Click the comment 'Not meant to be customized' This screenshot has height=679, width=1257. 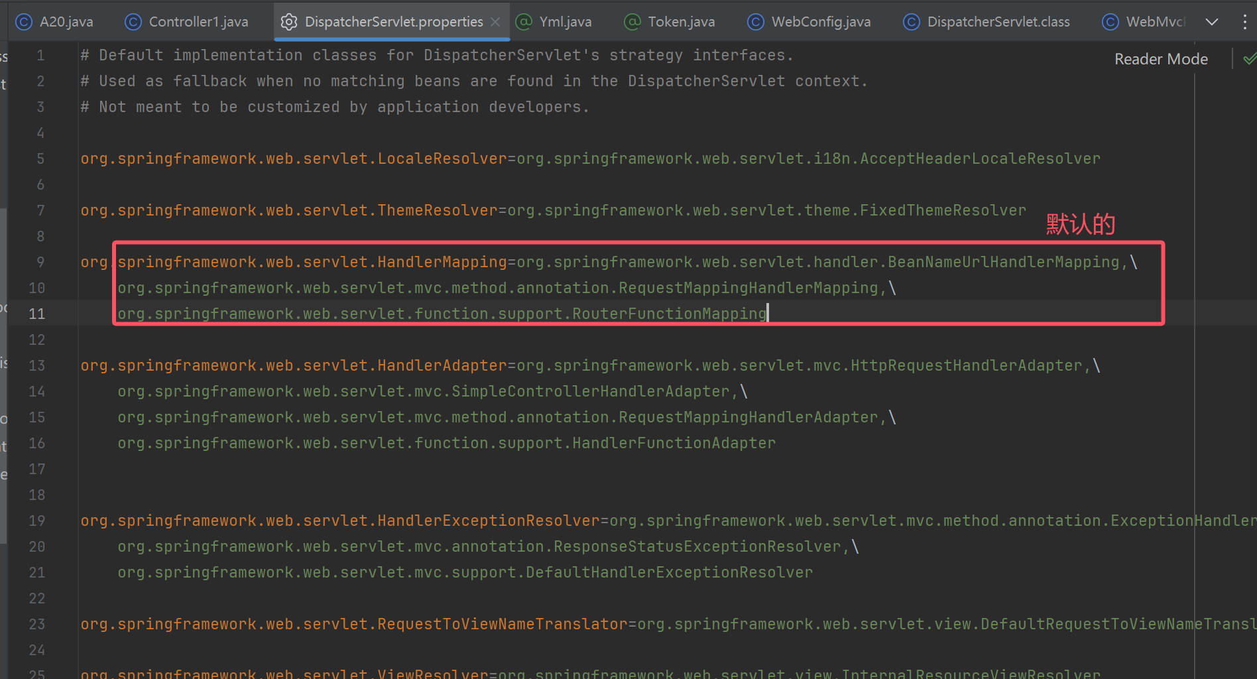[x=335, y=107]
